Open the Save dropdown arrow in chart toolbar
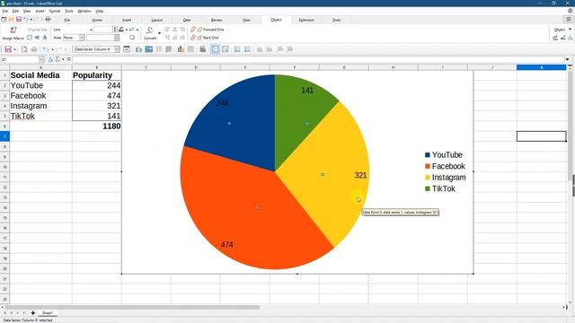The width and height of the screenshot is (575, 323). coord(14,49)
